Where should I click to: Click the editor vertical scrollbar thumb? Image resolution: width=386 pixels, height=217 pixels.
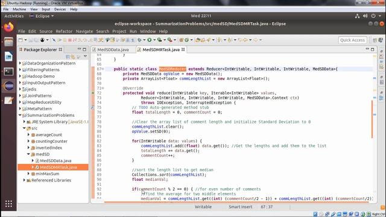(372, 119)
